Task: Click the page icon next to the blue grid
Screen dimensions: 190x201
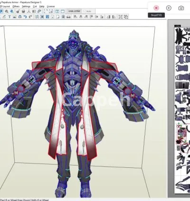Action: [53, 17]
